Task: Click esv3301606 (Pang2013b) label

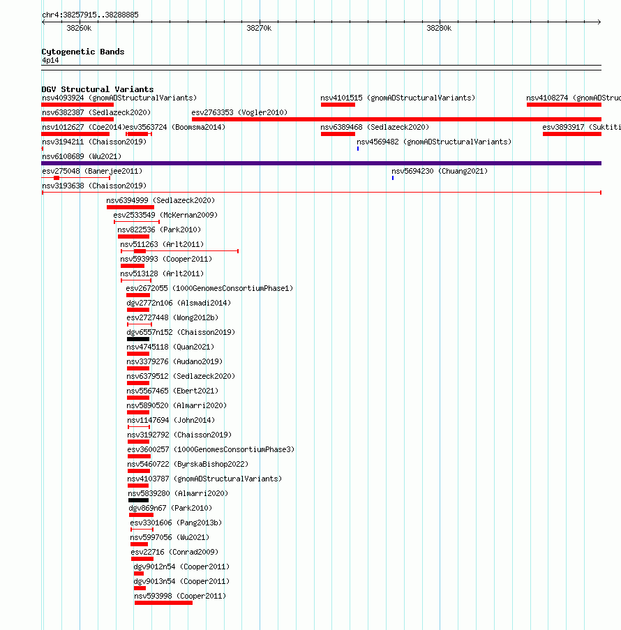Action: (x=176, y=523)
